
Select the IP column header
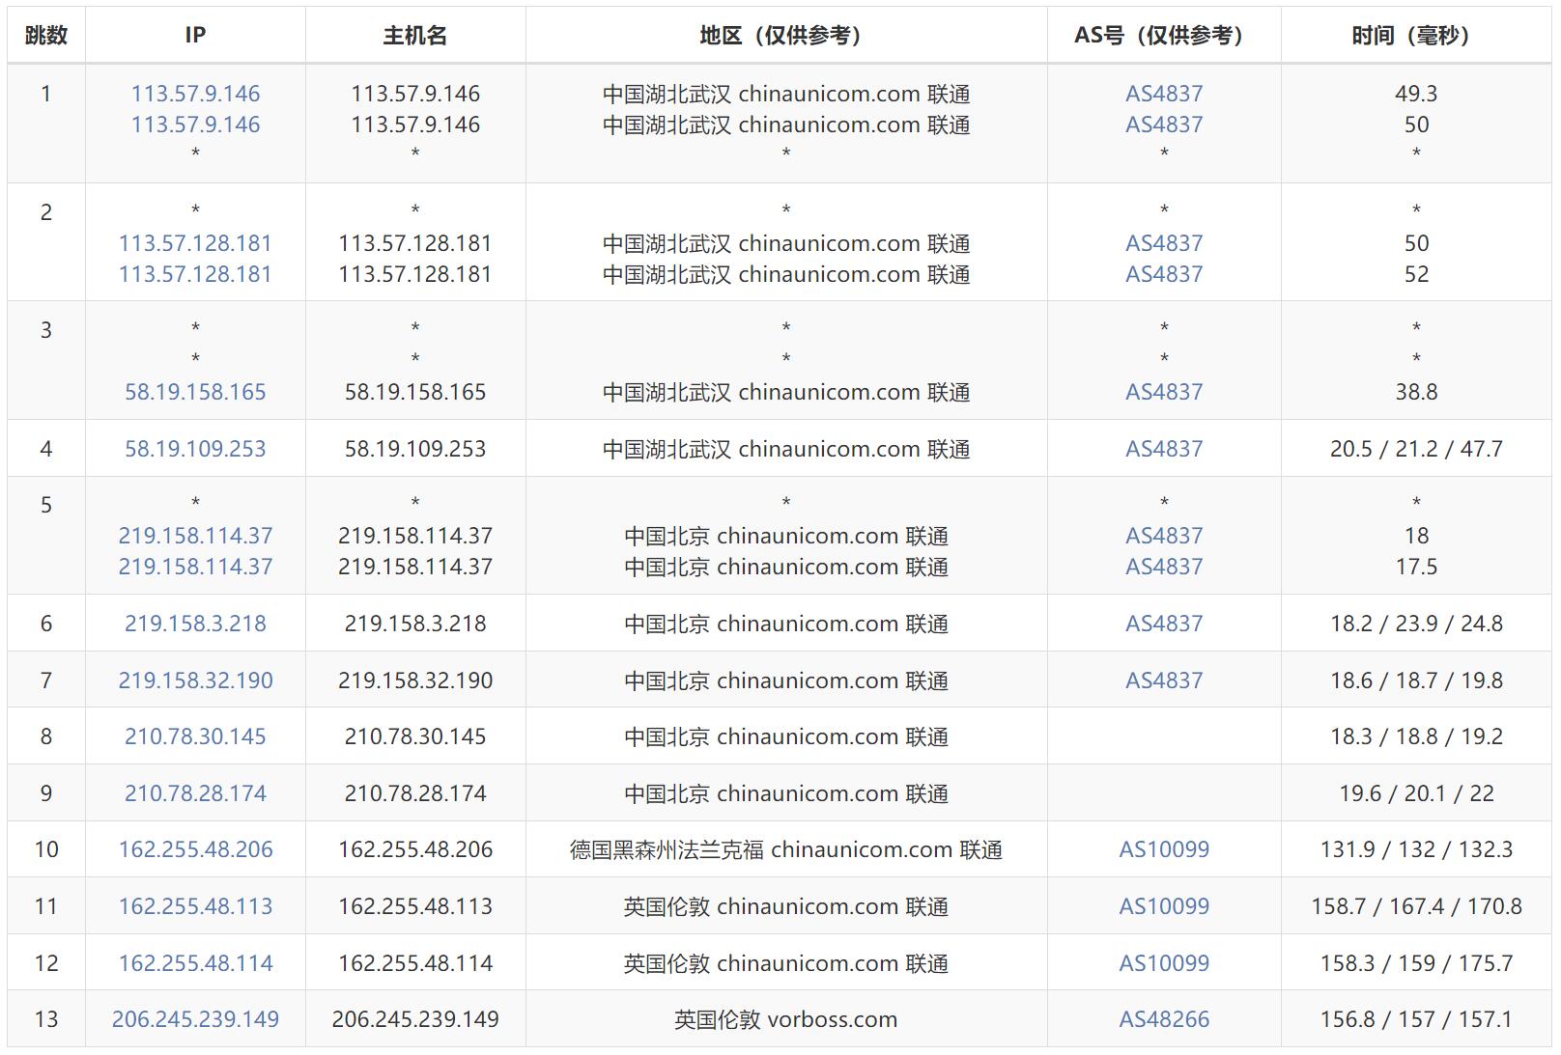click(195, 36)
